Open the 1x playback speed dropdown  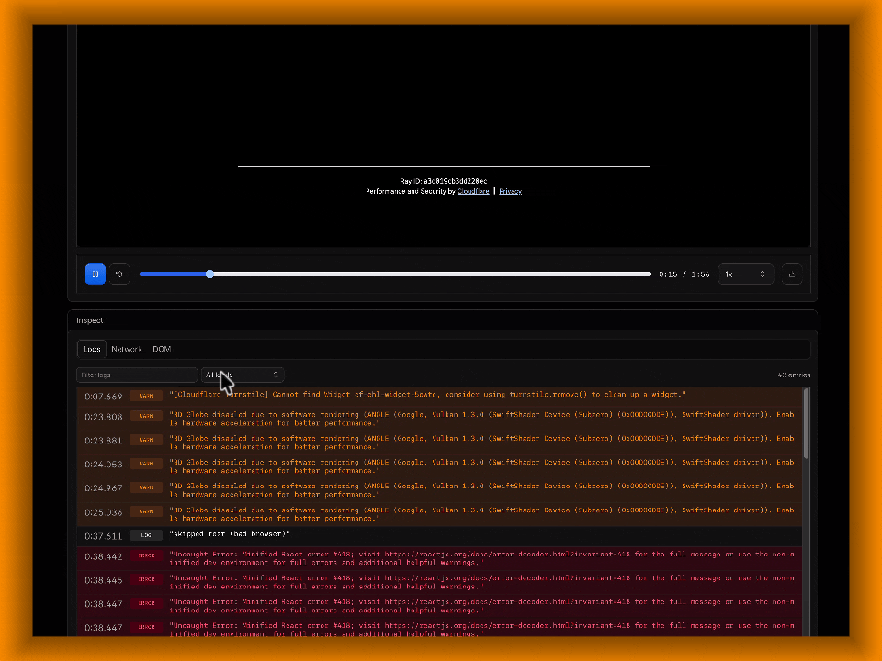pyautogui.click(x=746, y=274)
